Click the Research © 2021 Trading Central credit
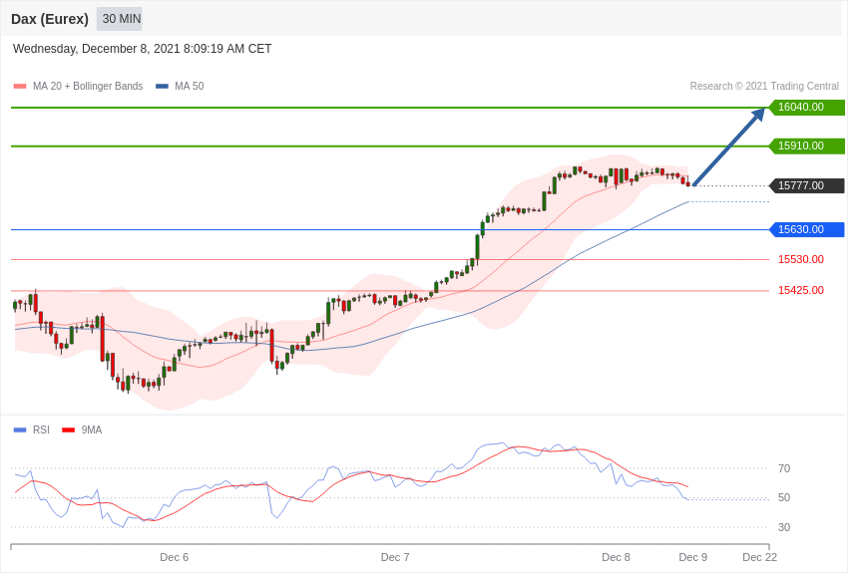 click(764, 87)
